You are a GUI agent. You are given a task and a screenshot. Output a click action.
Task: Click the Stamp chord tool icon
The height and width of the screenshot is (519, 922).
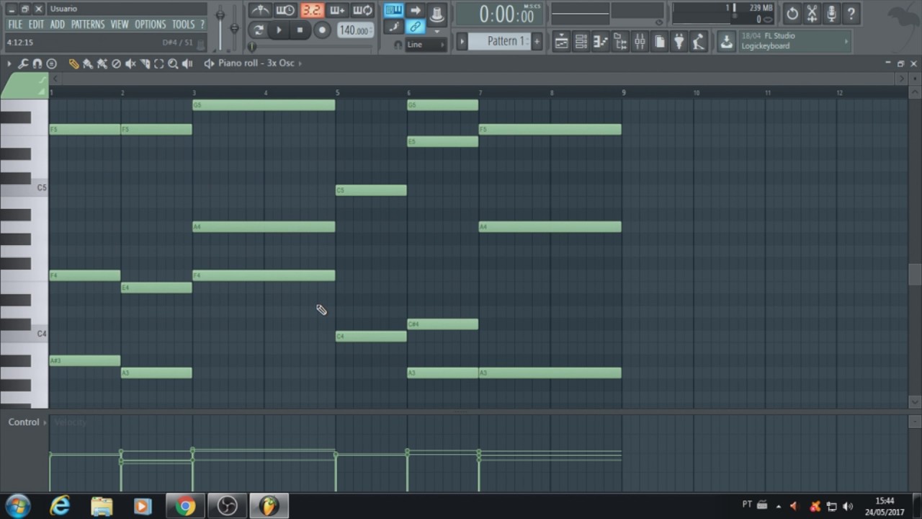(51, 63)
